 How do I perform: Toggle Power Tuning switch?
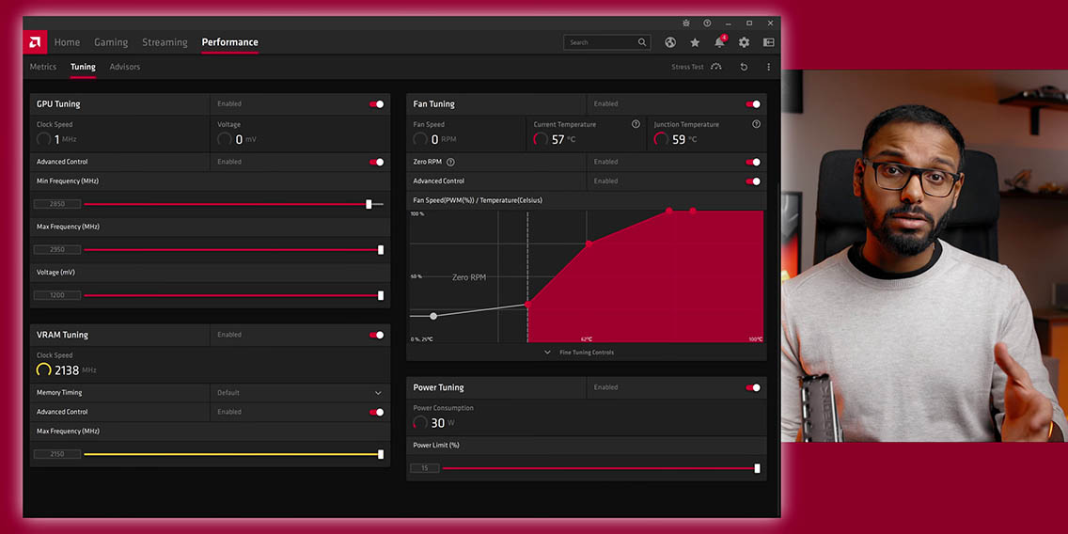pos(753,387)
